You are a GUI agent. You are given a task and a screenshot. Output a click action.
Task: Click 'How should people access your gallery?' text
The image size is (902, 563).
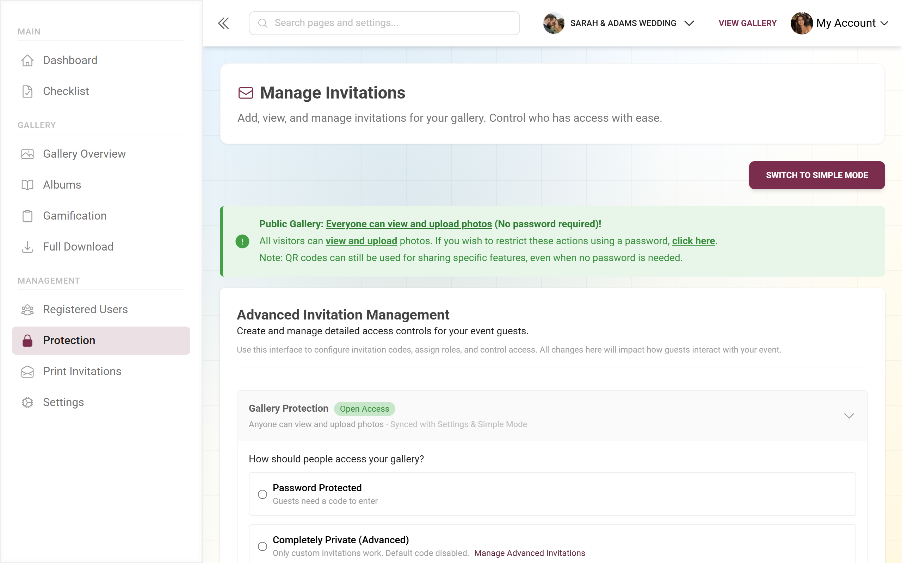pos(336,459)
